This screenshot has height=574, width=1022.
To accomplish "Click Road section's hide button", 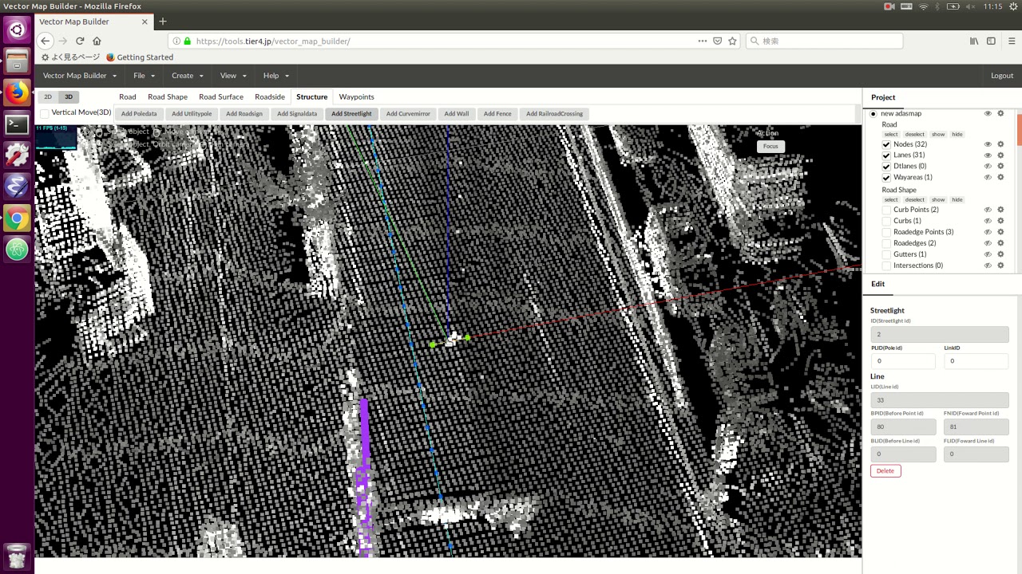I will (x=957, y=134).
